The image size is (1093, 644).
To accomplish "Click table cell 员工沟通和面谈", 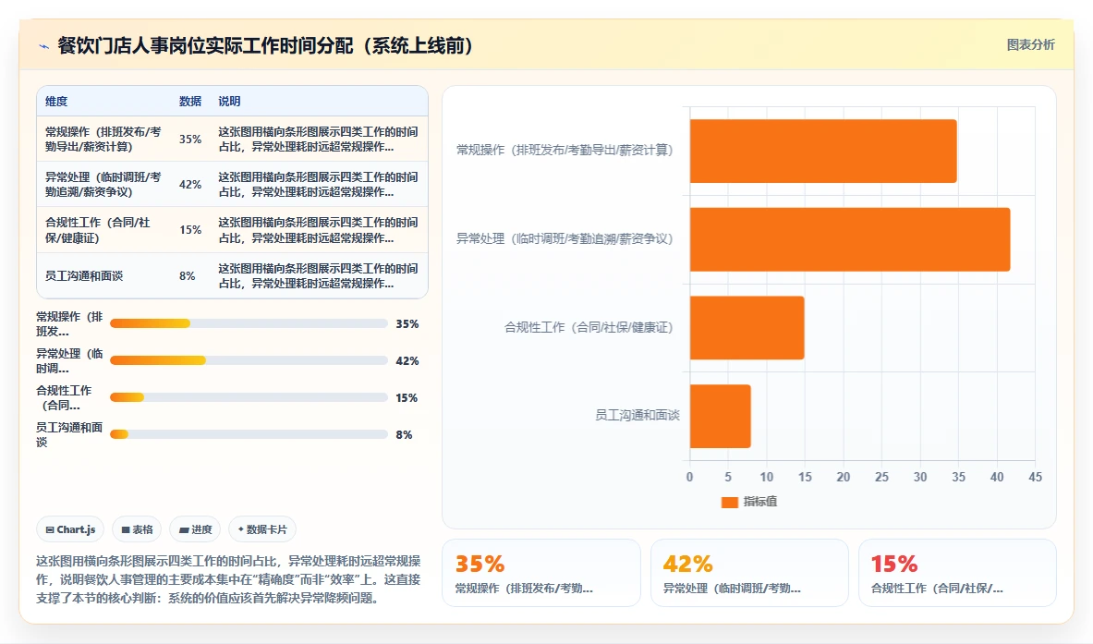I will (84, 276).
